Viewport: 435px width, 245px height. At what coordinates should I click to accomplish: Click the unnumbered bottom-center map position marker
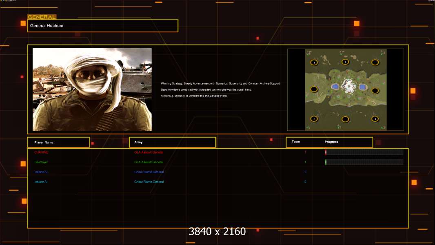345,119
